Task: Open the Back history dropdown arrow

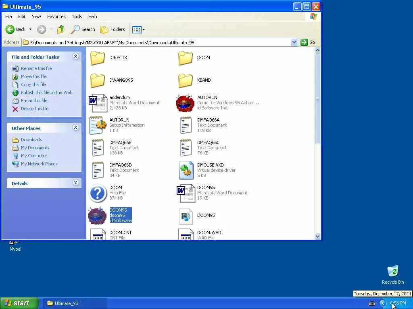Action: tap(30, 29)
